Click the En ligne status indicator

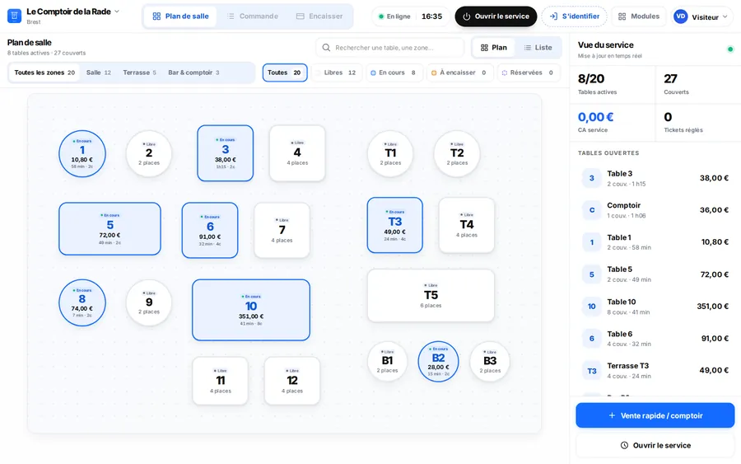(x=394, y=16)
